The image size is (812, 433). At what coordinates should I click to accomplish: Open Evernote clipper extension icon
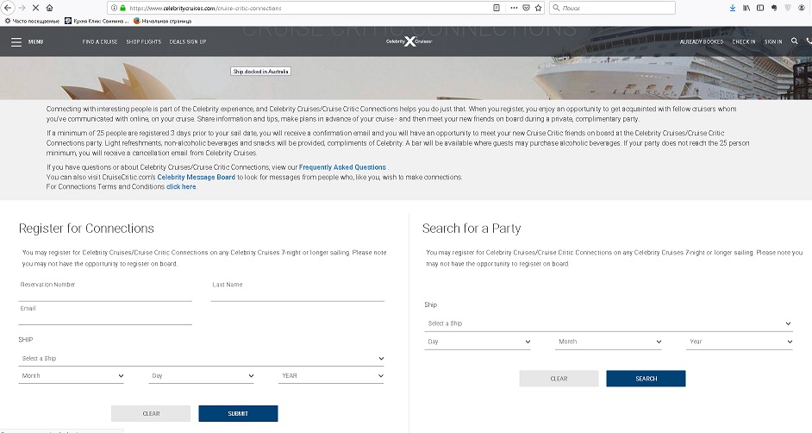[x=774, y=8]
